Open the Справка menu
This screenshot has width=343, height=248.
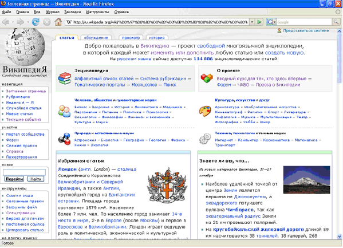pyautogui.click(x=121, y=12)
